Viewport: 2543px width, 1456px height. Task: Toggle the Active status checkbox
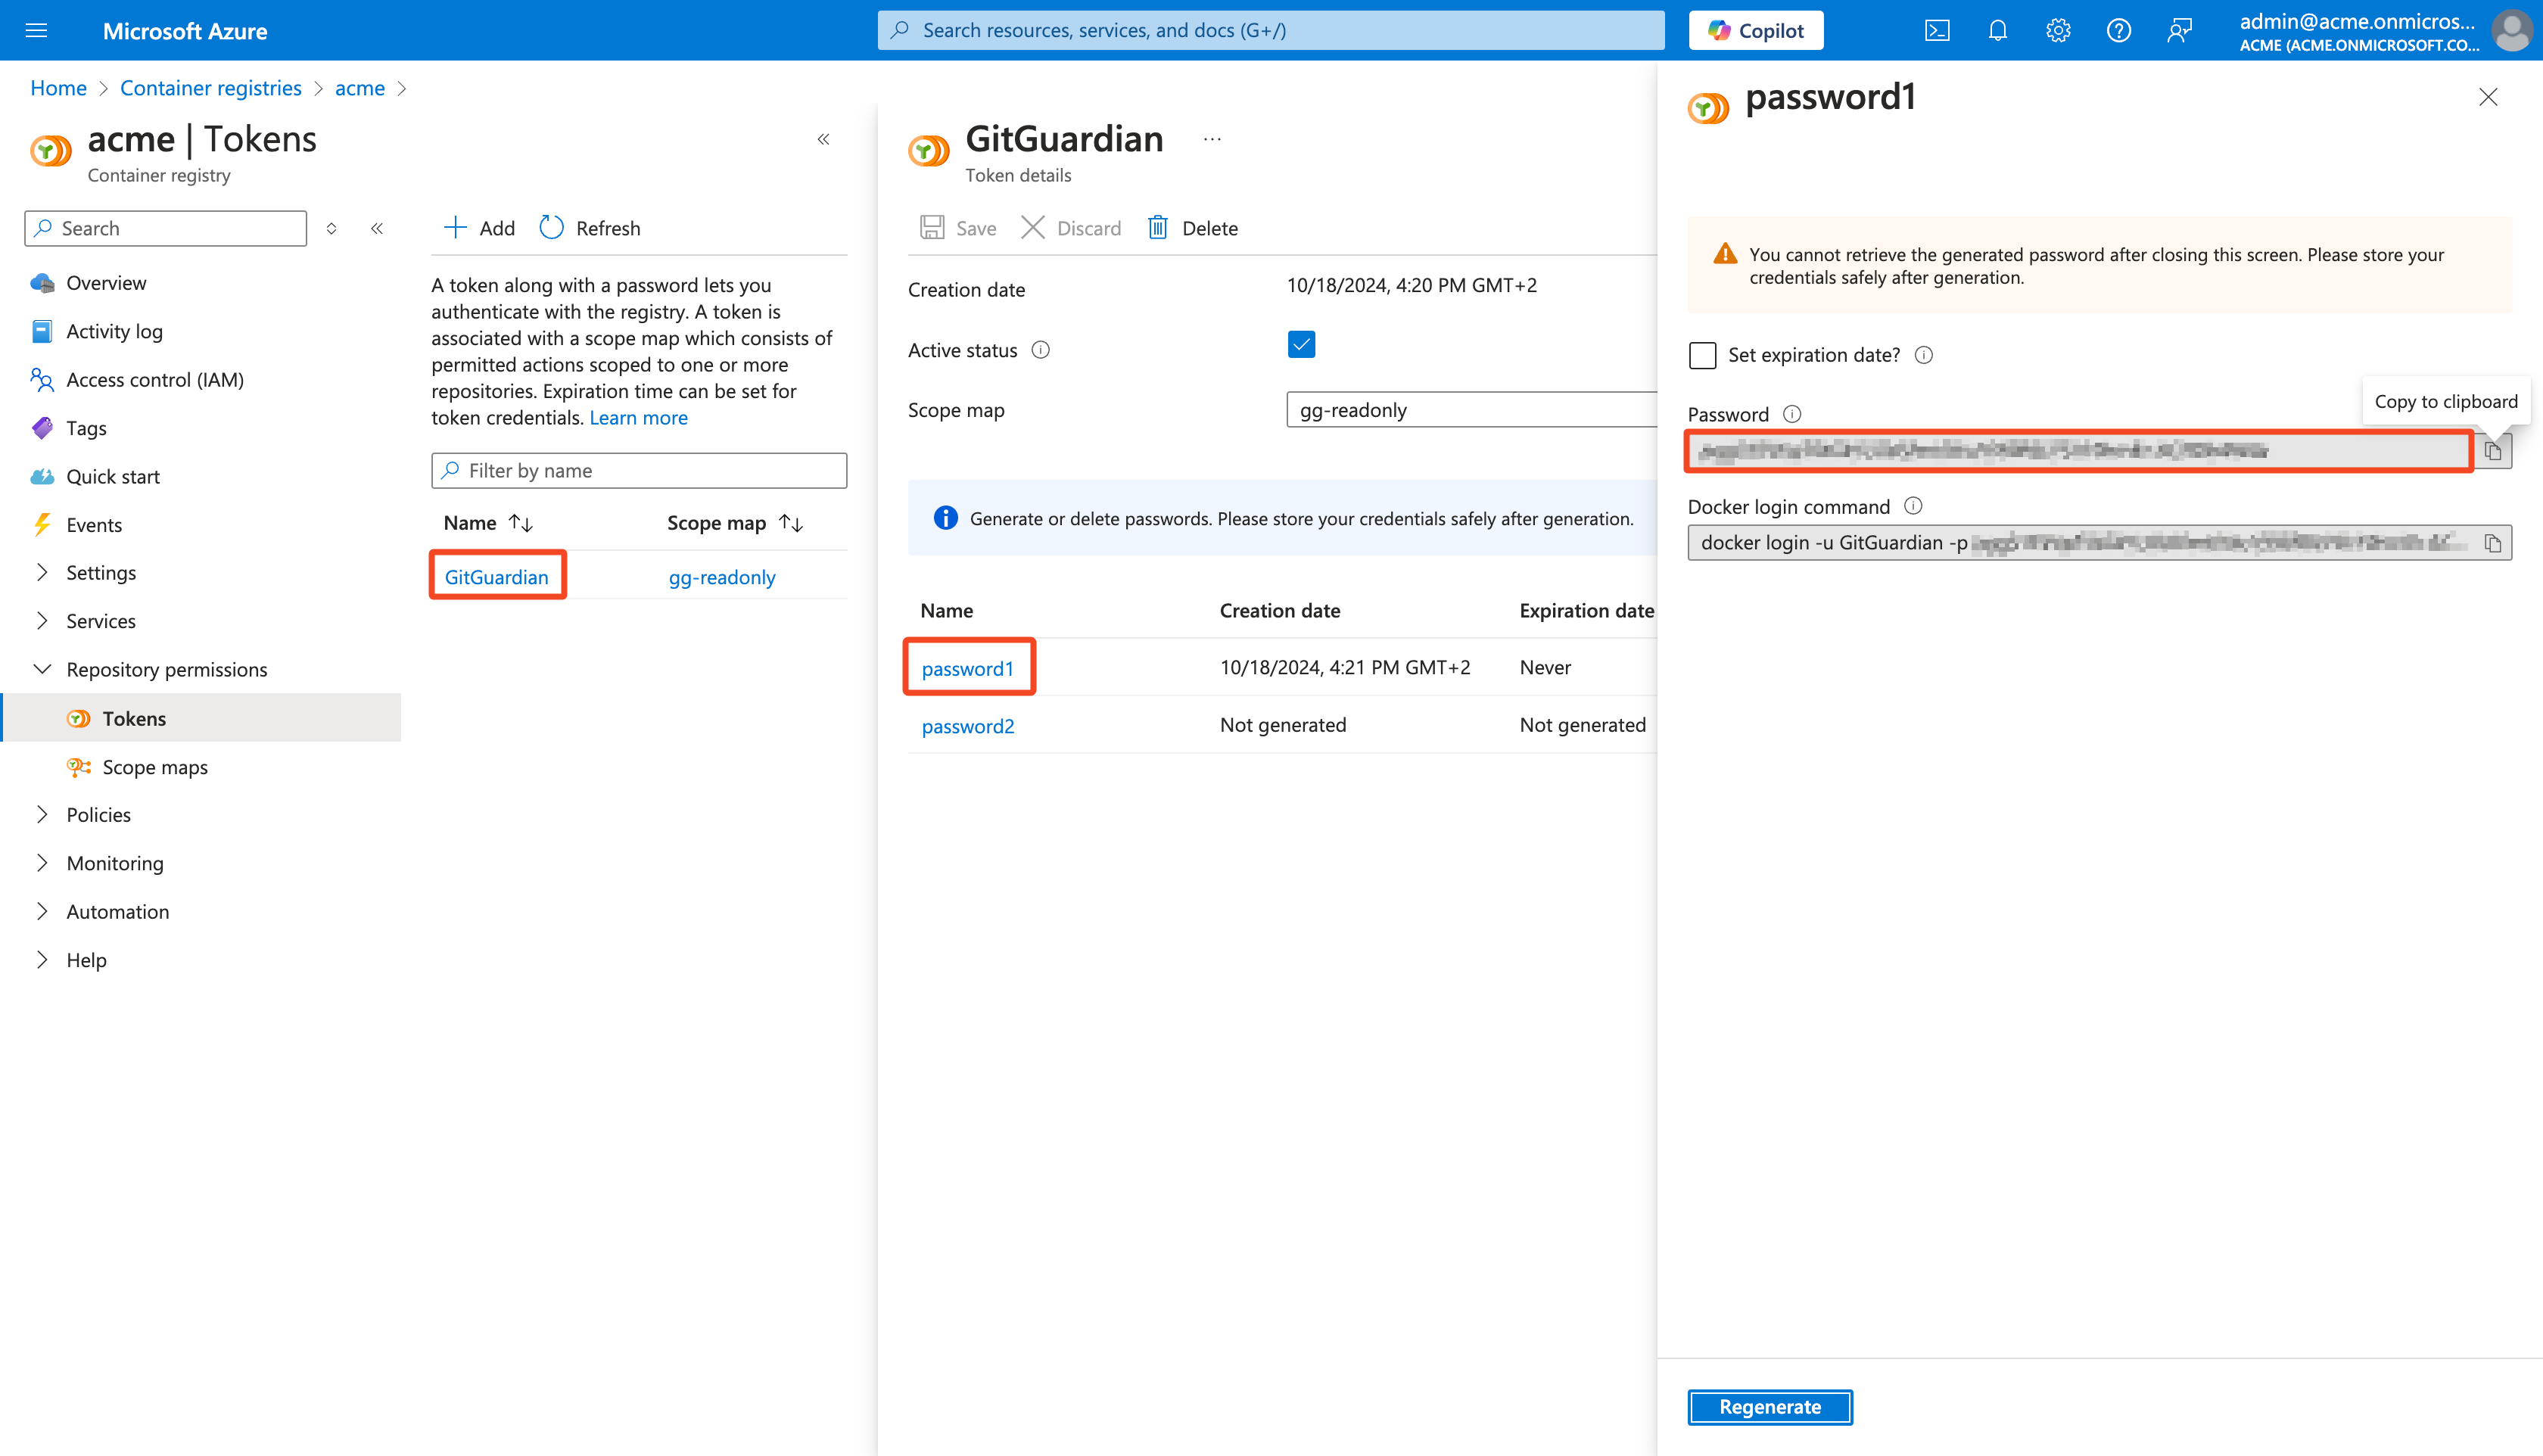coord(1301,345)
